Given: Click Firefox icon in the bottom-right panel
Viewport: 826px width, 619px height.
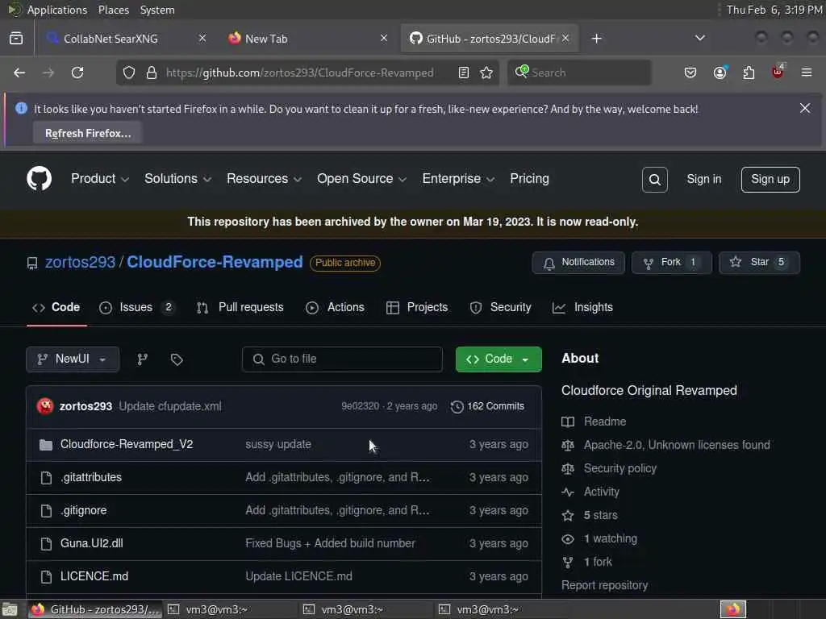Looking at the screenshot, I should (x=733, y=609).
